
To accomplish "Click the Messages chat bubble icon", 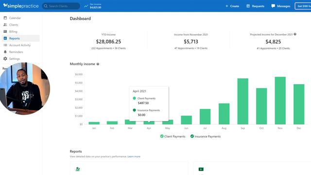I will (x=273, y=6).
